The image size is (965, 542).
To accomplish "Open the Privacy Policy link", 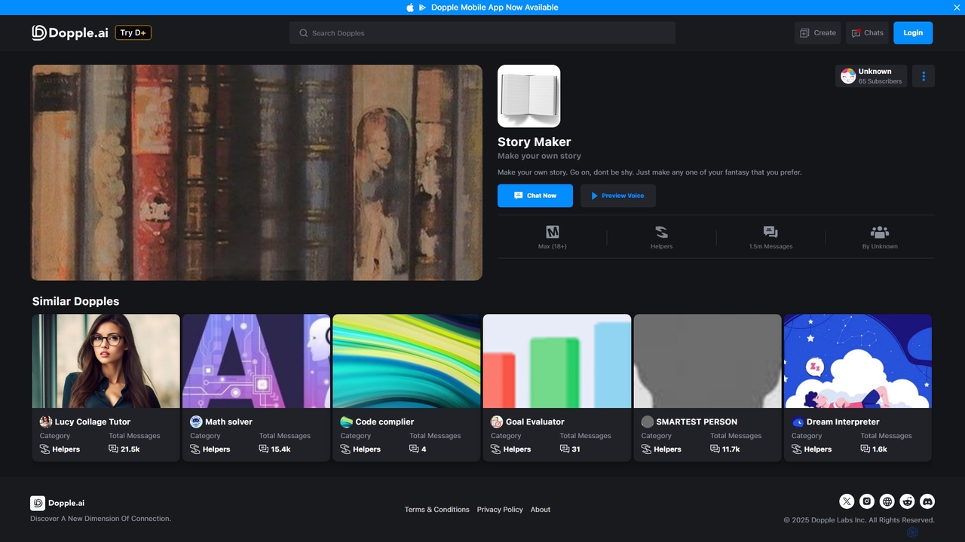I will pyautogui.click(x=500, y=510).
